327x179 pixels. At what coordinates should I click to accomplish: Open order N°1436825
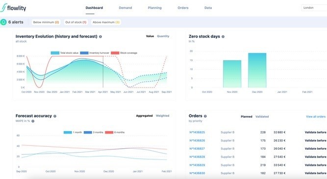(x=197, y=132)
